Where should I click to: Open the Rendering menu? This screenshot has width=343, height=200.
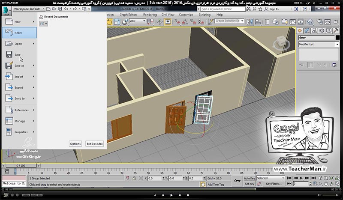click(150, 15)
